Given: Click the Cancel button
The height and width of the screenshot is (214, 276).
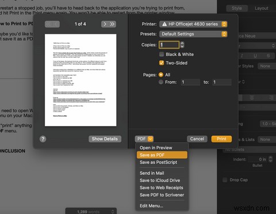Looking at the screenshot, I should [x=197, y=139].
